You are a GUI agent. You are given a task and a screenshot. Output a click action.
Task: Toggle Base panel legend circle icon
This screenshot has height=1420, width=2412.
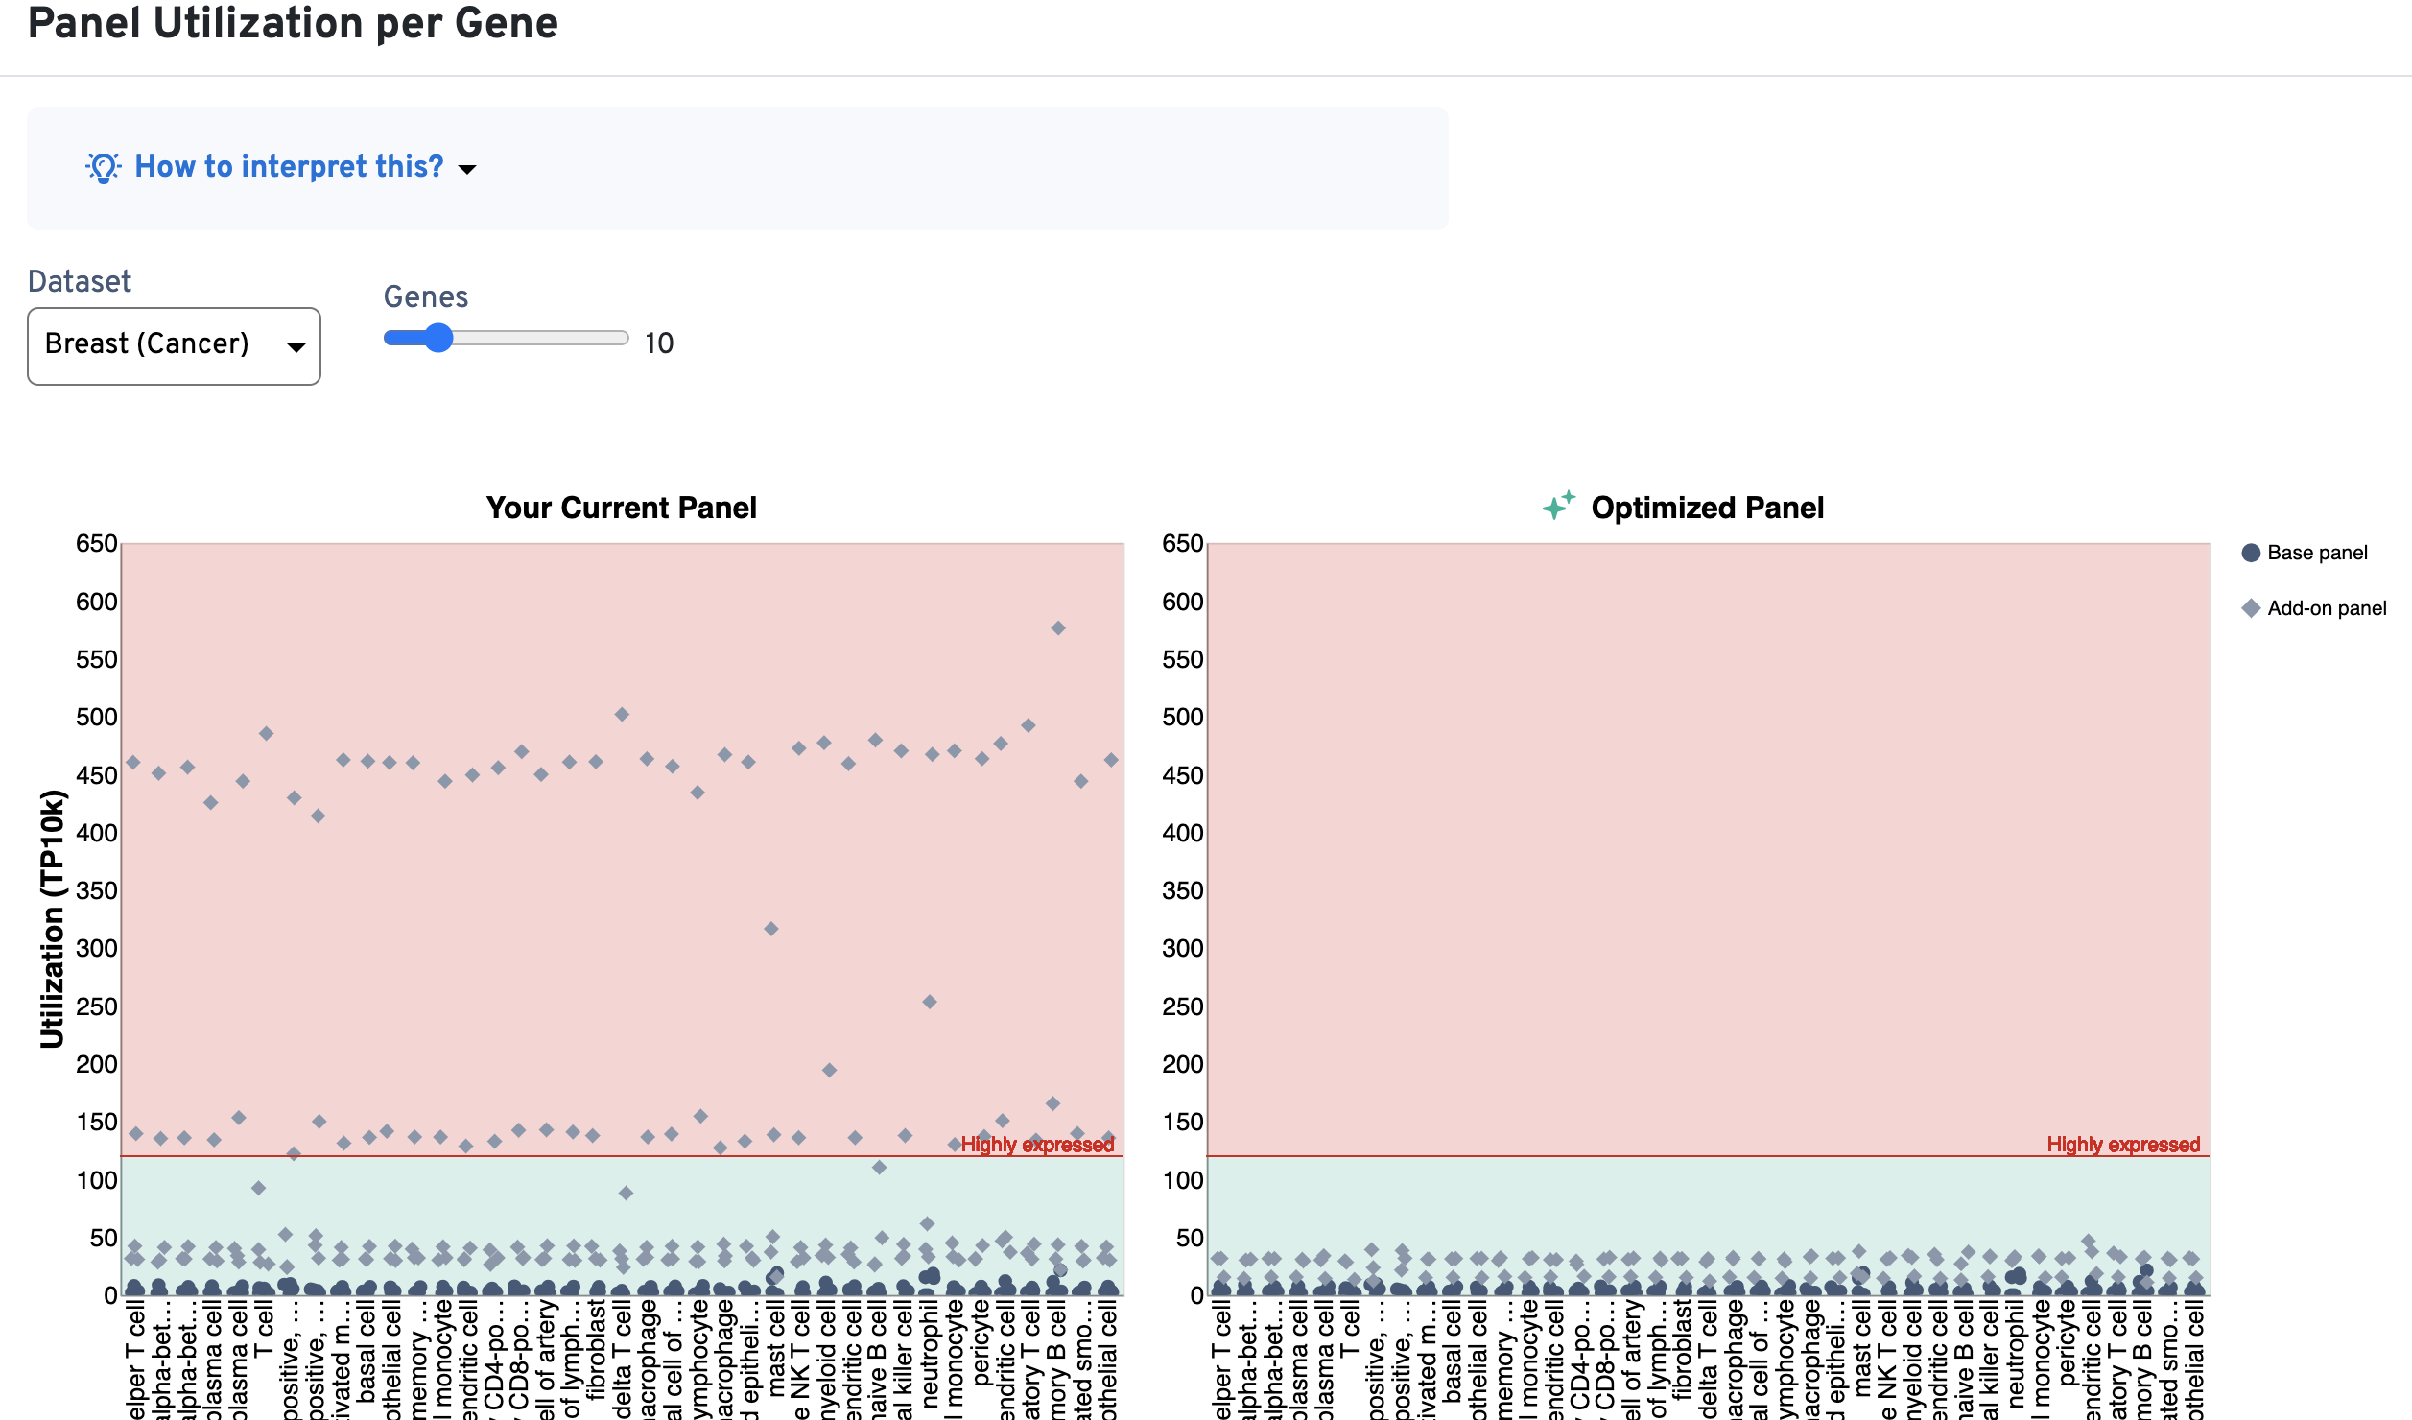(x=2250, y=554)
